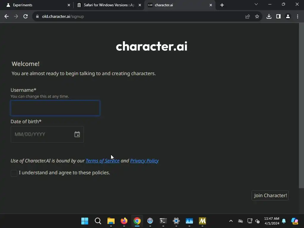This screenshot has height=228, width=304.
Task: Reload the character.ai page
Action: 26,17
